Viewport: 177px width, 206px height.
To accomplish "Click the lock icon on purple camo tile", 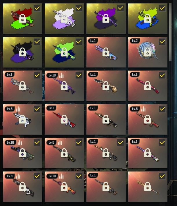I will point(106,18).
